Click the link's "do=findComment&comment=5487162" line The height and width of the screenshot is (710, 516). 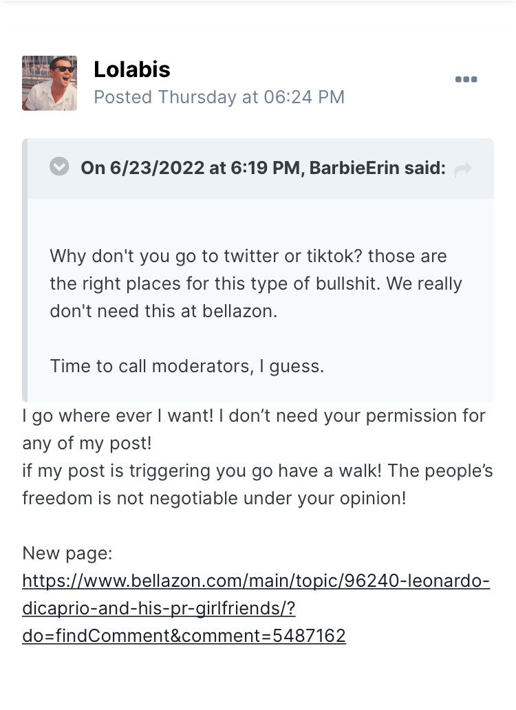(184, 636)
